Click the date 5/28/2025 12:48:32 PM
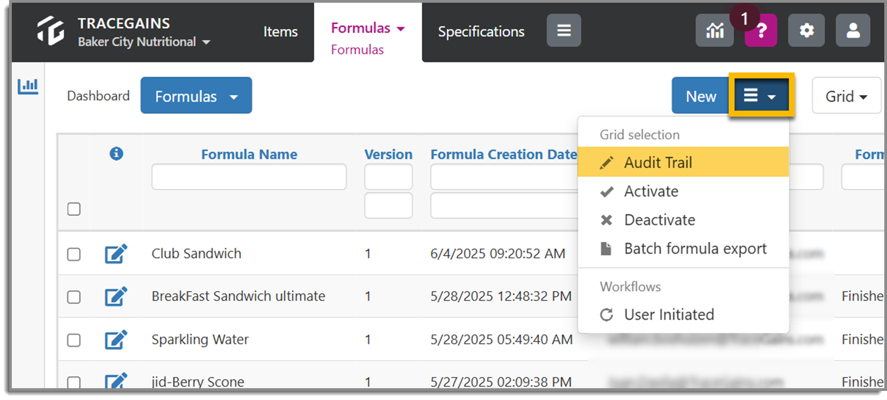The image size is (887, 400). (x=501, y=296)
